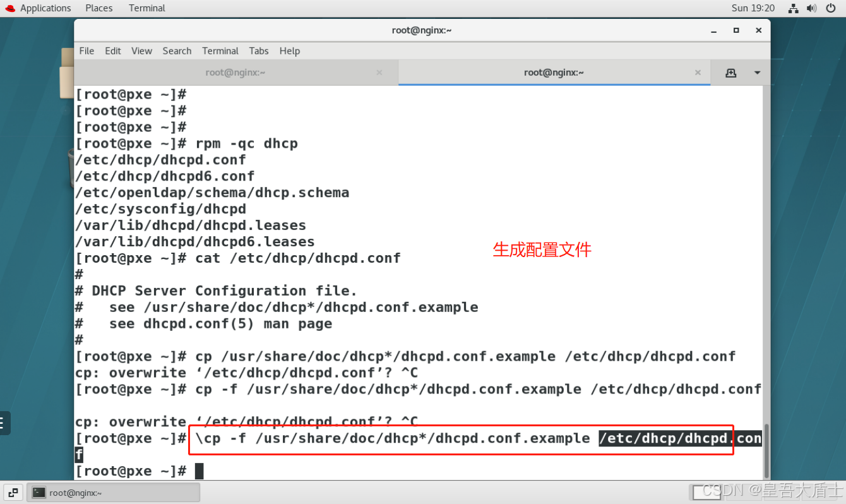Open the Search menu

click(177, 51)
